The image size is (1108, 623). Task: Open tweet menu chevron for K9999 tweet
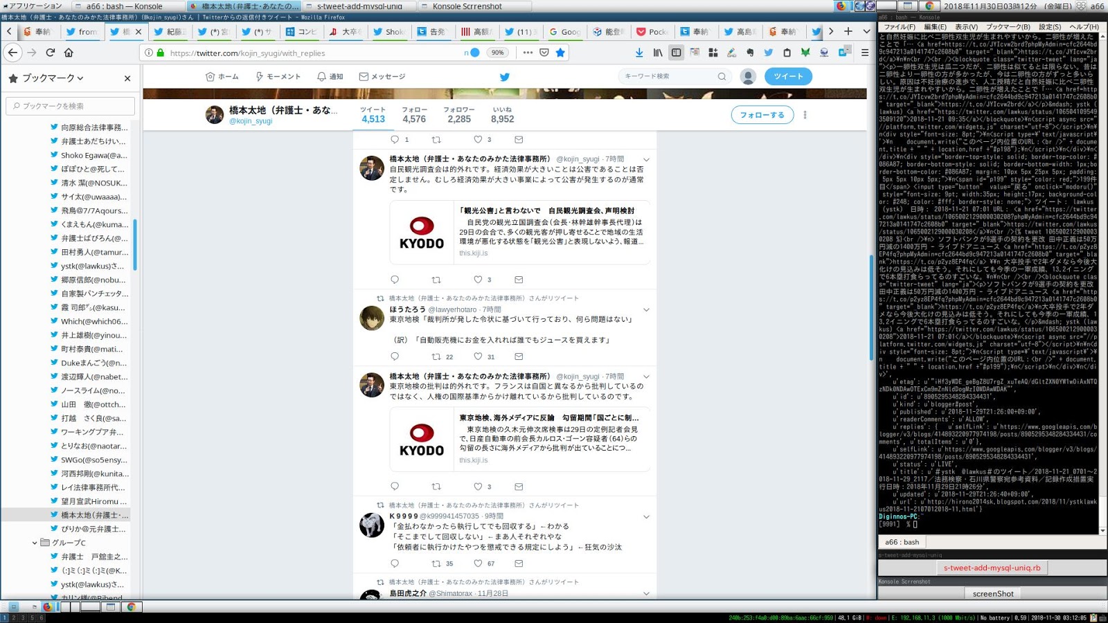646,517
